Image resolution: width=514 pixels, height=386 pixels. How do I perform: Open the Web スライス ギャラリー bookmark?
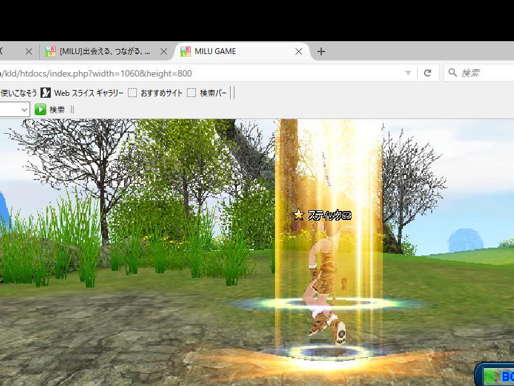(x=82, y=93)
